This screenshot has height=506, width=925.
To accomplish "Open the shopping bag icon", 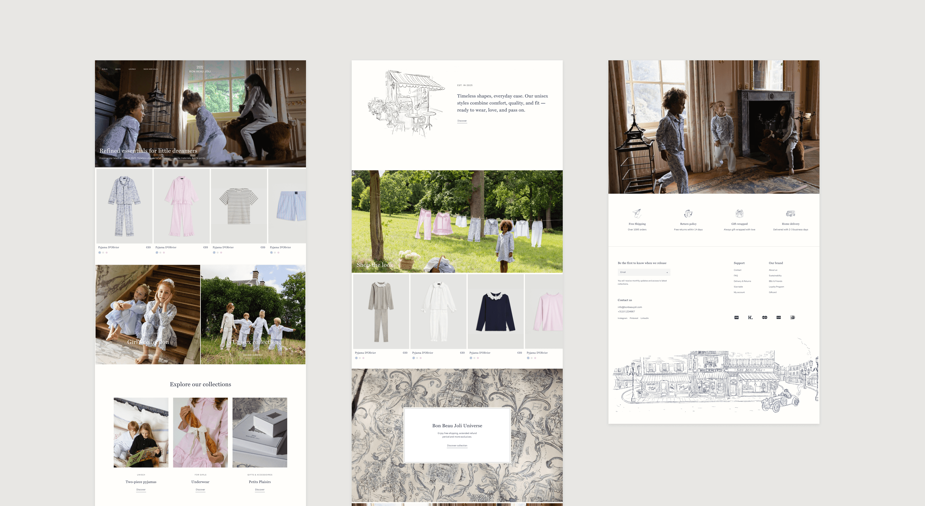I will tap(298, 69).
